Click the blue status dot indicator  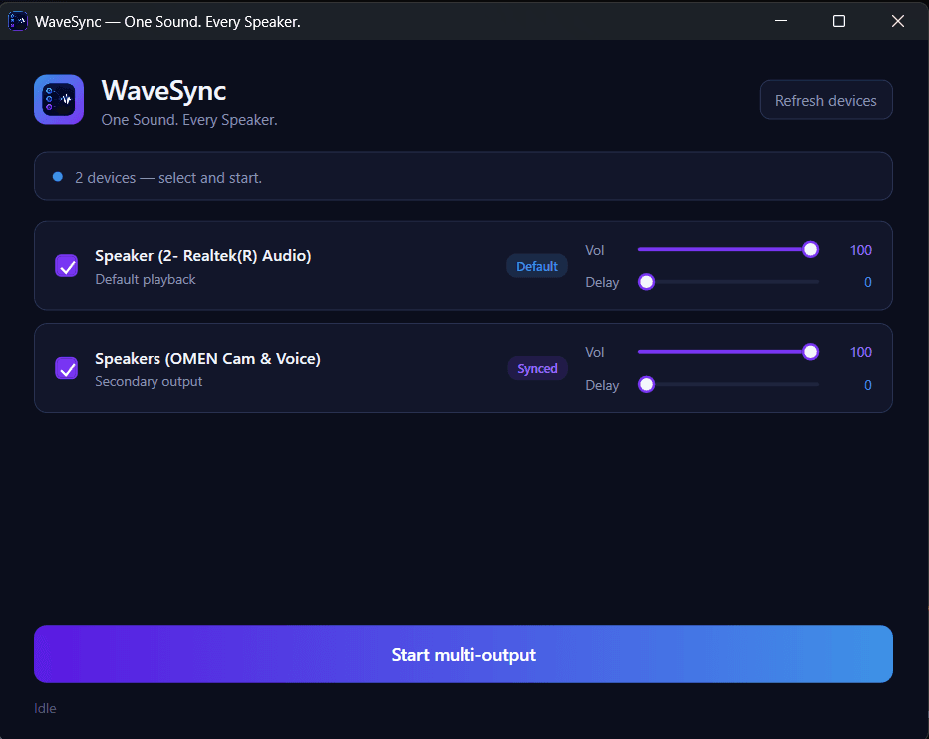pos(58,176)
